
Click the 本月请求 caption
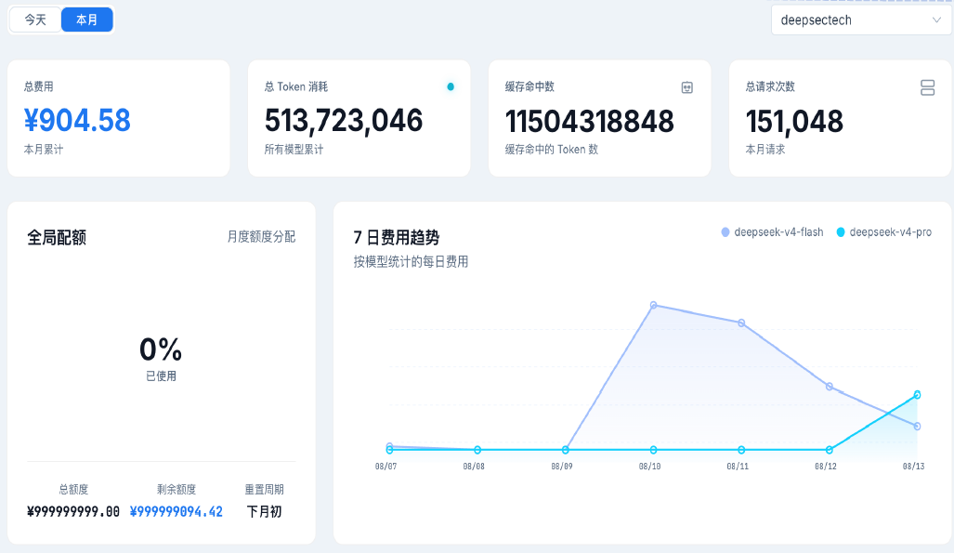click(x=765, y=150)
